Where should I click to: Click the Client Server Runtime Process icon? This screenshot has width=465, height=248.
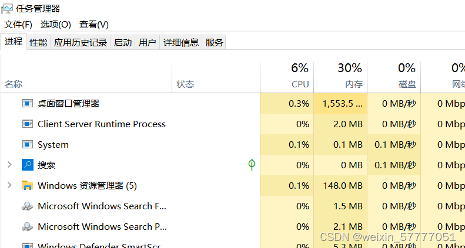[x=28, y=124]
